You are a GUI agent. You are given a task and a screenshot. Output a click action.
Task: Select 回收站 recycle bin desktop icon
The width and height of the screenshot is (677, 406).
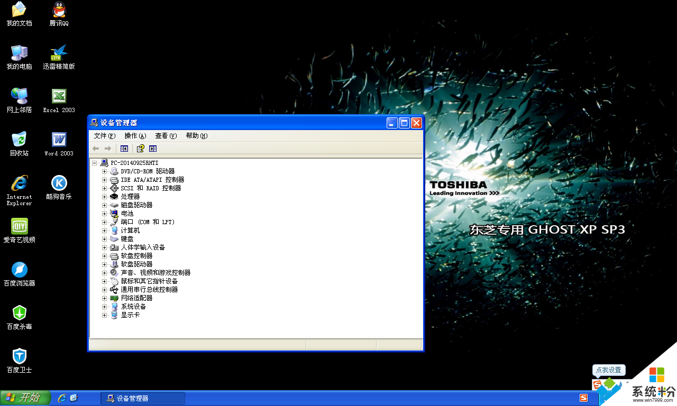(20, 144)
